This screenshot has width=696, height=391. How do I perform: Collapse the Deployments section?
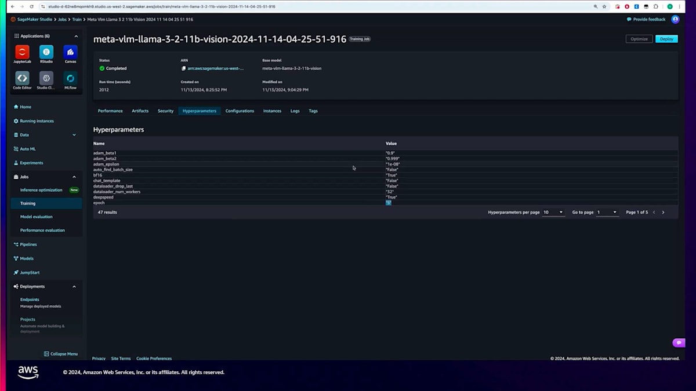74,286
